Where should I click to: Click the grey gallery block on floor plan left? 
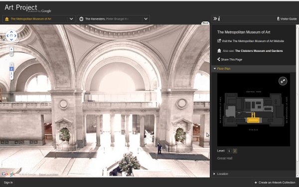click(231, 111)
